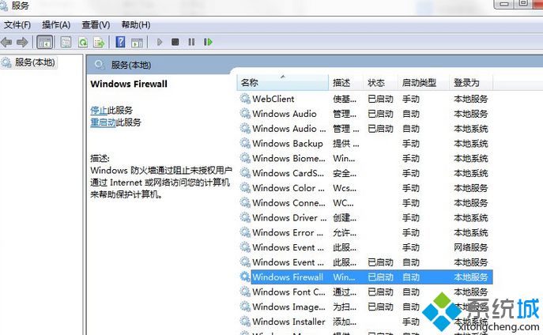The image size is (543, 335).
Task: Click the 自动 startup type of Windows Firewall
Action: [x=411, y=277]
